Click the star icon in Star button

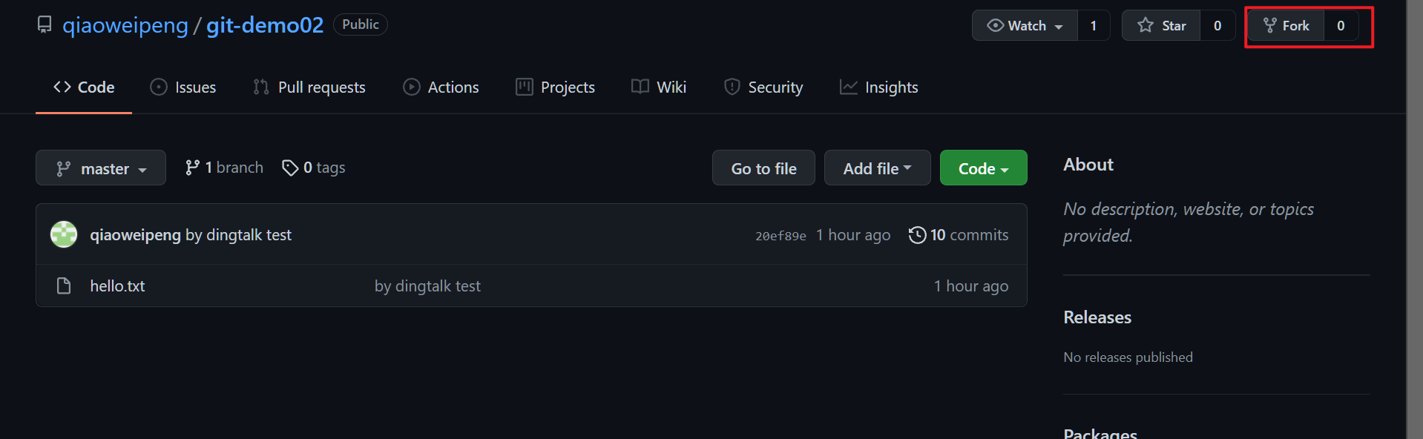(x=1146, y=26)
